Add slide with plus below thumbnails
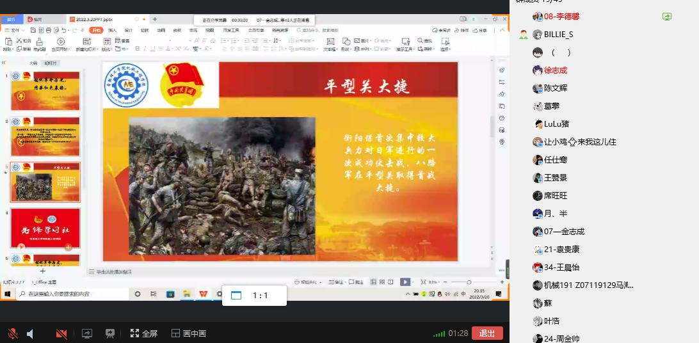Screen dimensions: 699x343 tap(43, 271)
